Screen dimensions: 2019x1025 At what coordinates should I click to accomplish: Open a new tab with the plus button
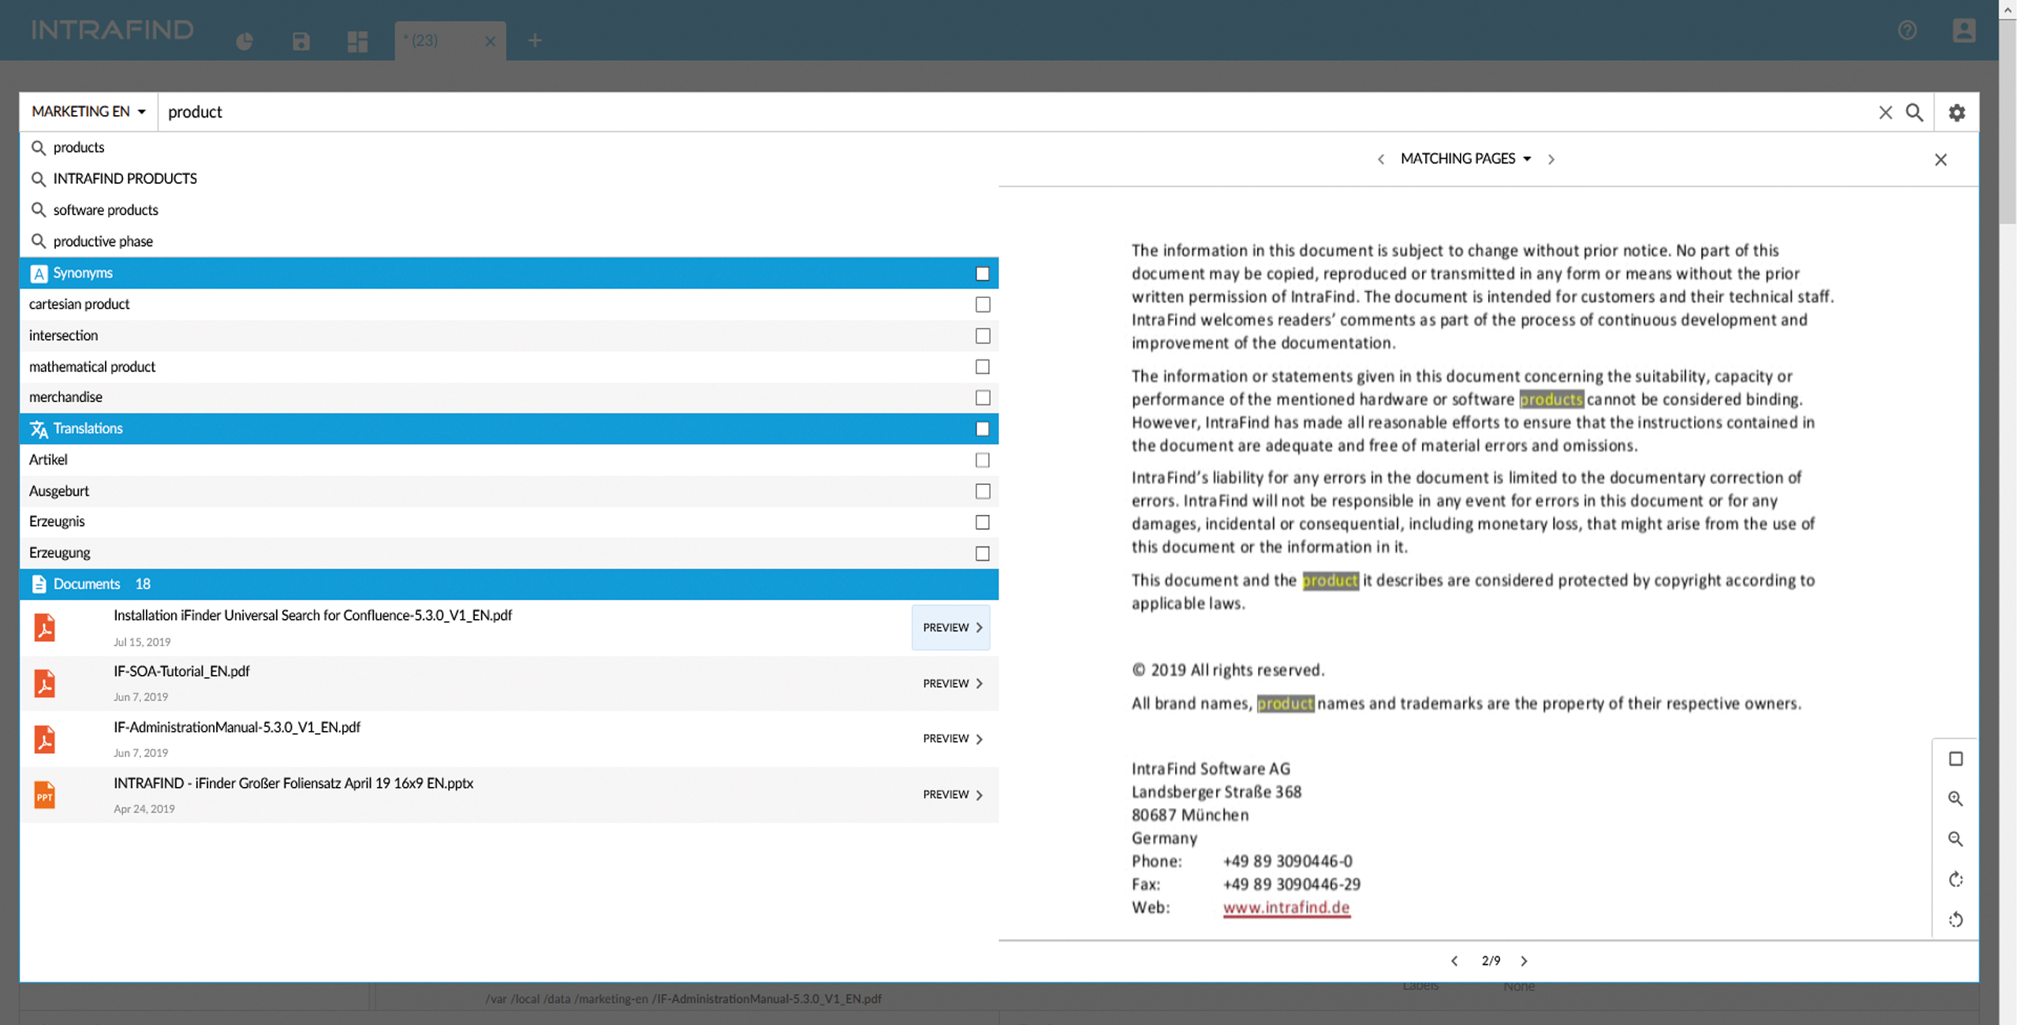[x=536, y=40]
